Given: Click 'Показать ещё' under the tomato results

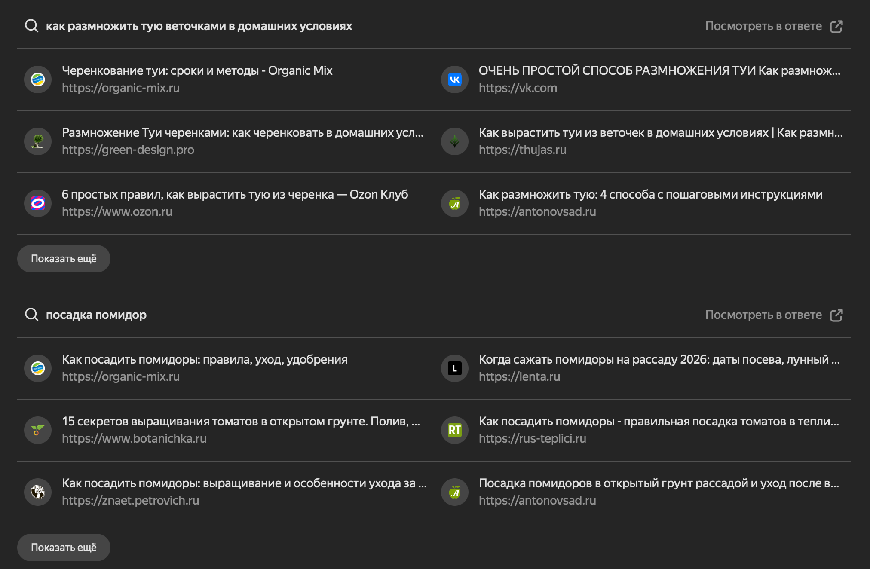Looking at the screenshot, I should tap(64, 548).
